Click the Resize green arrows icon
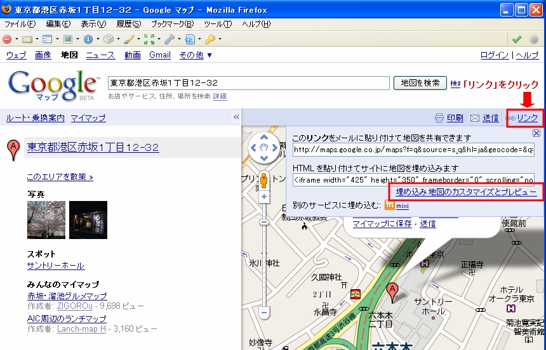546x350 pixels. coord(149,39)
